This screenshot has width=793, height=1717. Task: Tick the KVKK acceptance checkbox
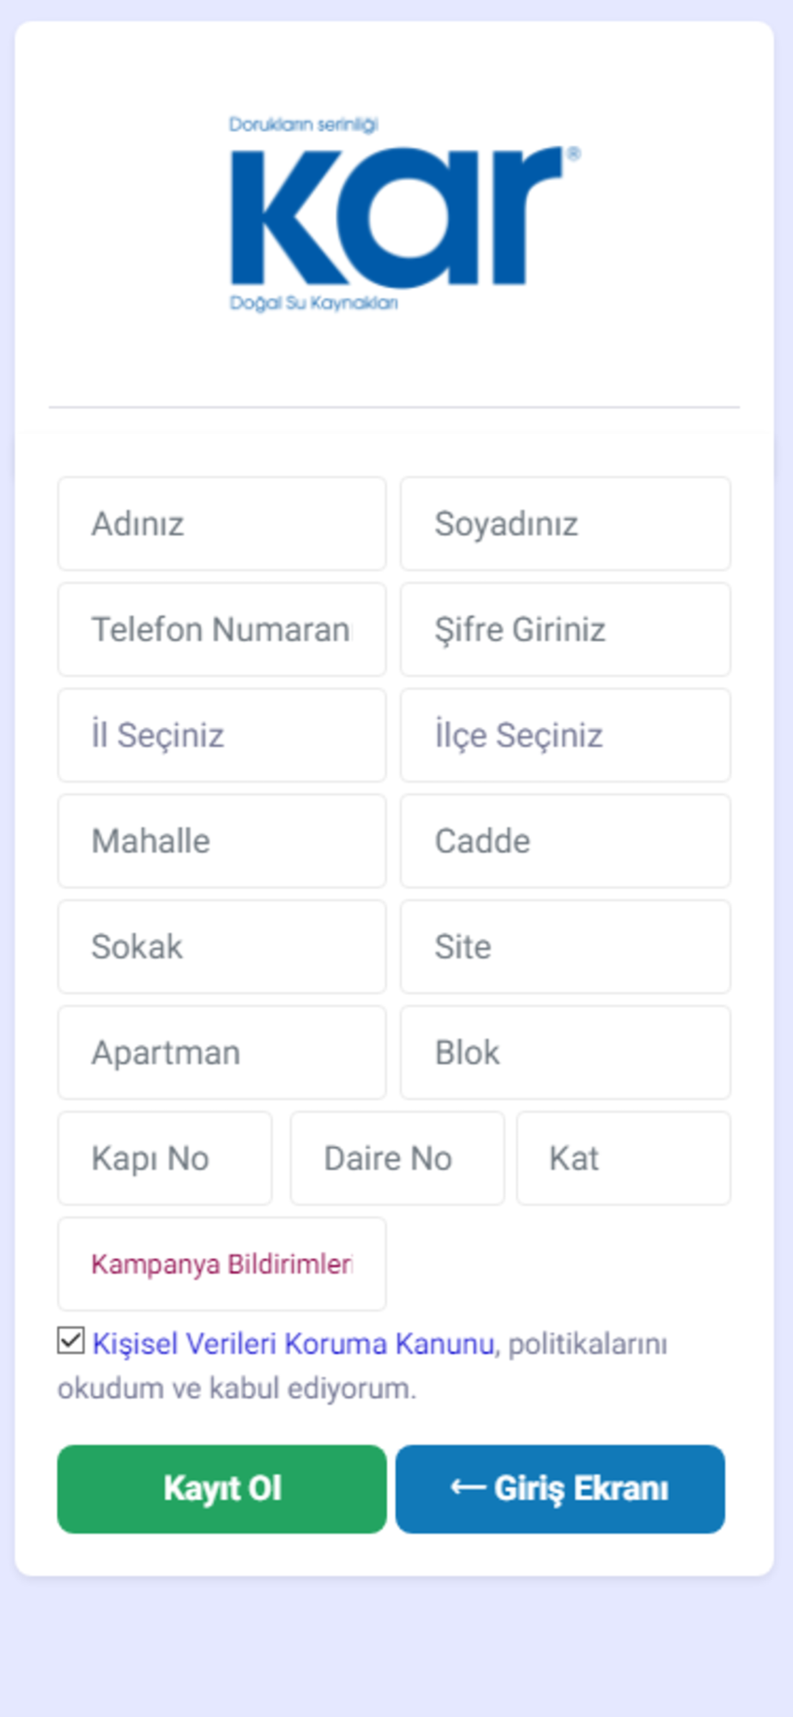(x=71, y=1341)
